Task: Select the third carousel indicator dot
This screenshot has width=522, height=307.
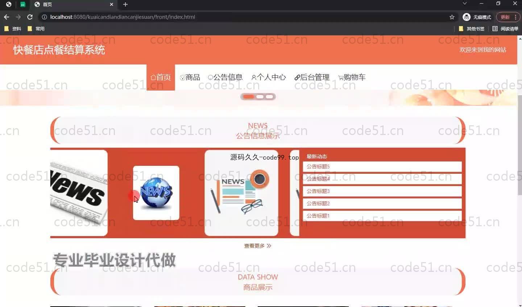Action: [x=269, y=97]
